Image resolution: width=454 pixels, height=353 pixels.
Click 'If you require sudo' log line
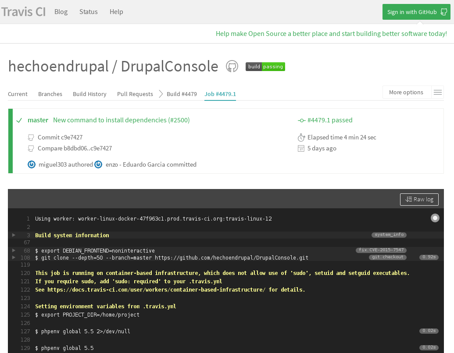129,281
